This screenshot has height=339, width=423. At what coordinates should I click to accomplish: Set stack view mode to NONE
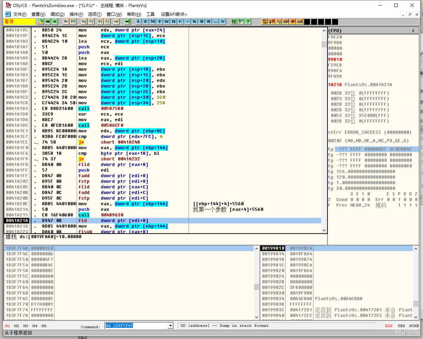414,326
